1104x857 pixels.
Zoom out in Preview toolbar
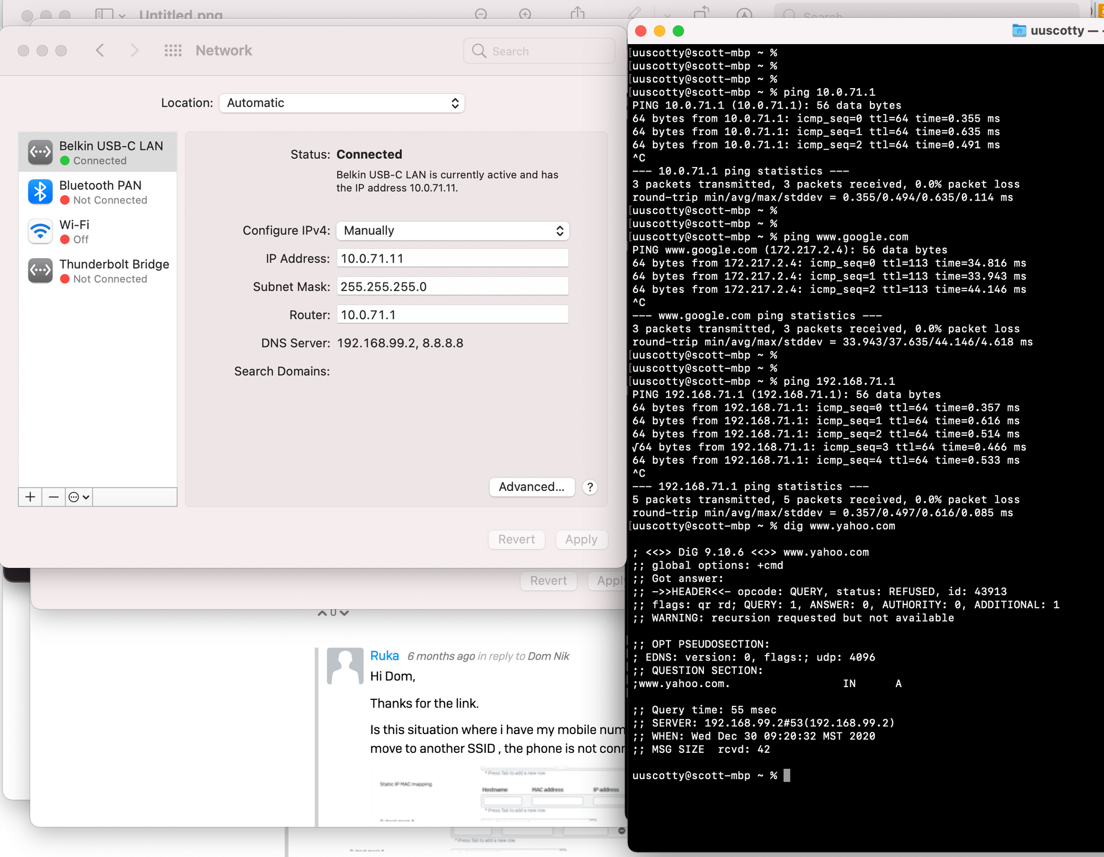pos(481,14)
